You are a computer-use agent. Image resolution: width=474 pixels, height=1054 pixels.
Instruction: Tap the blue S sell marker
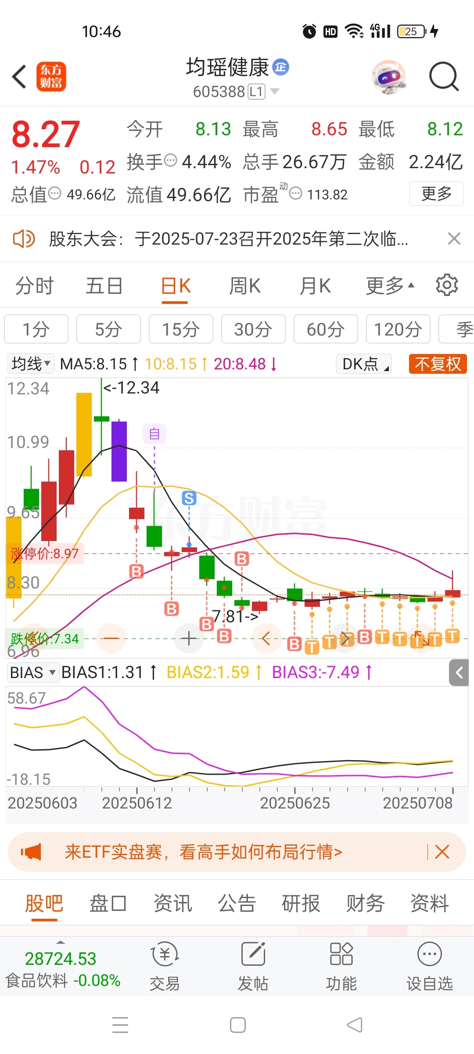tap(189, 498)
